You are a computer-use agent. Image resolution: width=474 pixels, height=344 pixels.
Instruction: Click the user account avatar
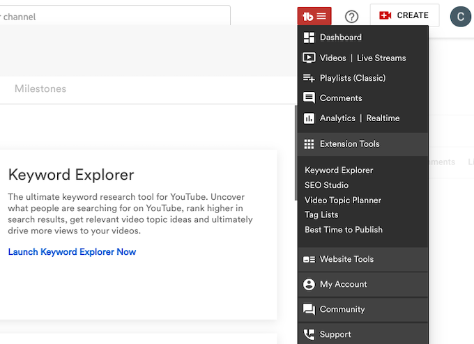(x=460, y=15)
